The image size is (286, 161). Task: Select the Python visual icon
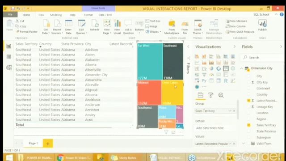coord(204,80)
